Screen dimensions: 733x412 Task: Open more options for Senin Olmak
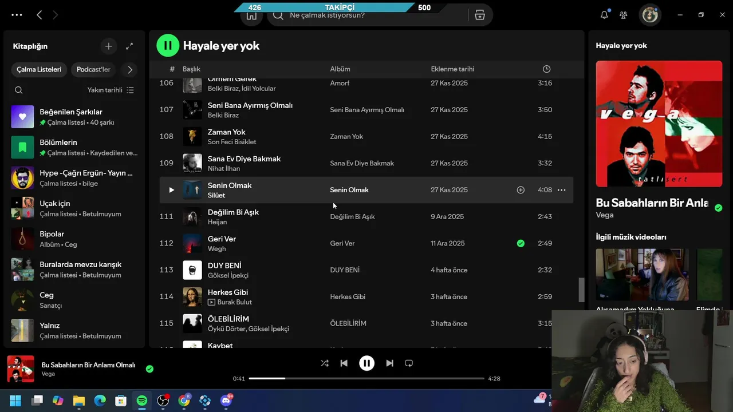pyautogui.click(x=562, y=190)
